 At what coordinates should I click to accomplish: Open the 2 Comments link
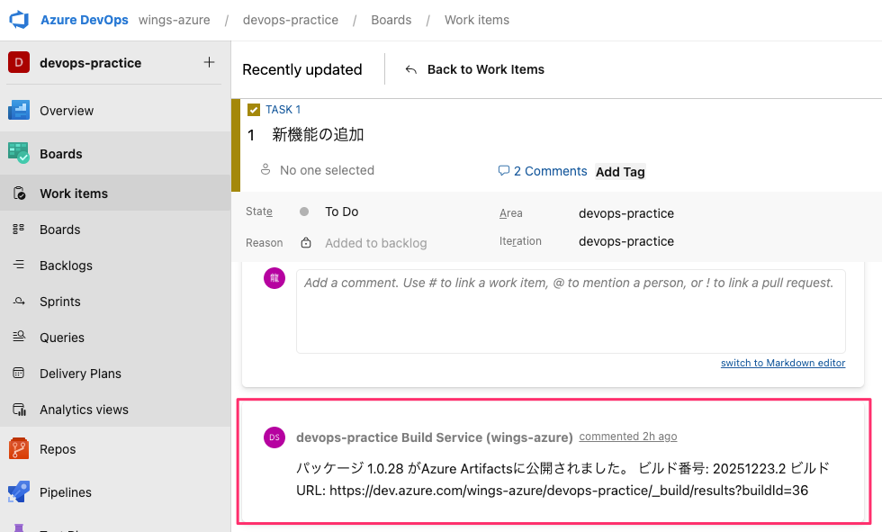(542, 171)
